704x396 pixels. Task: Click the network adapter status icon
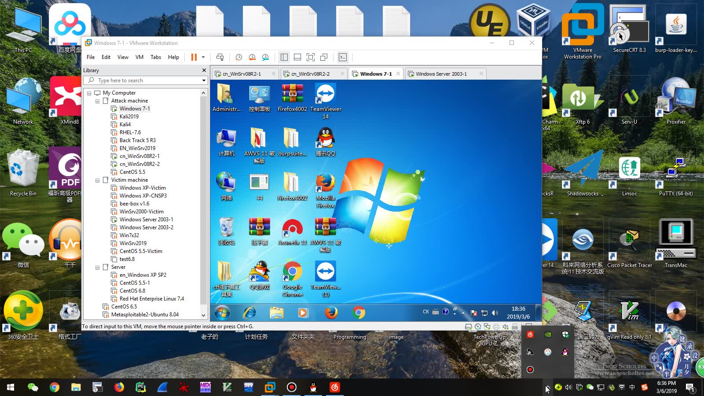(x=487, y=326)
